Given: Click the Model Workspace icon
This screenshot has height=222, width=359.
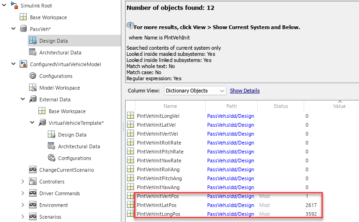Looking at the screenshot, I should point(32,88).
